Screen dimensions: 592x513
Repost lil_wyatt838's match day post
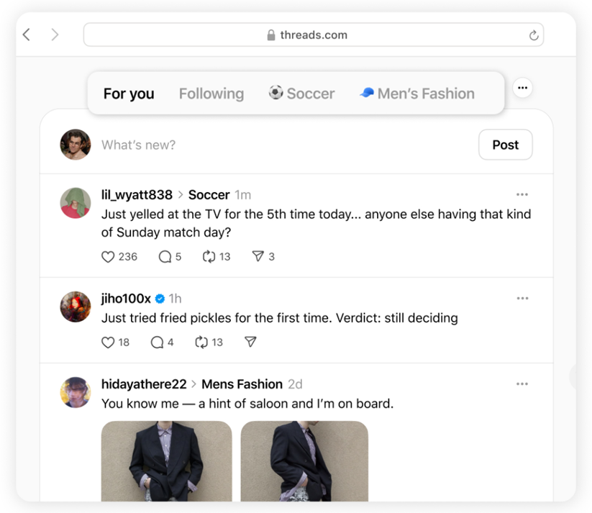(210, 257)
